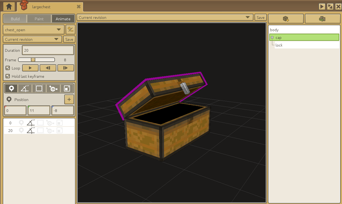
Task: Uncheck Hold last keyframe
Action: tap(8, 76)
